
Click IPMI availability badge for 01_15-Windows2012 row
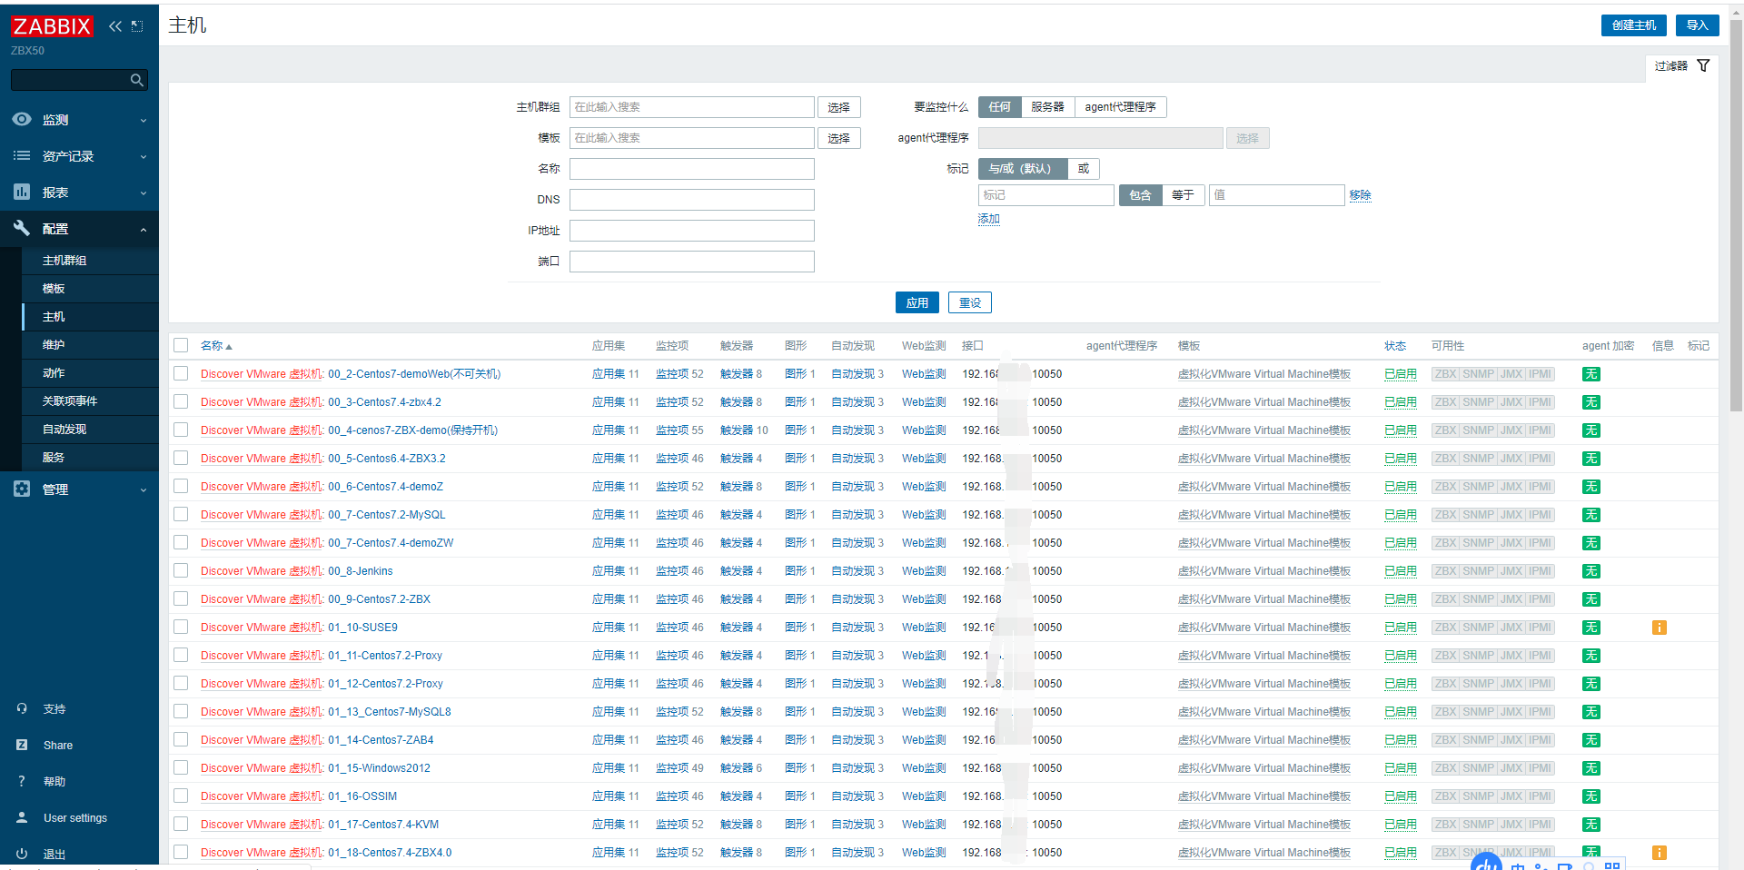(x=1540, y=768)
